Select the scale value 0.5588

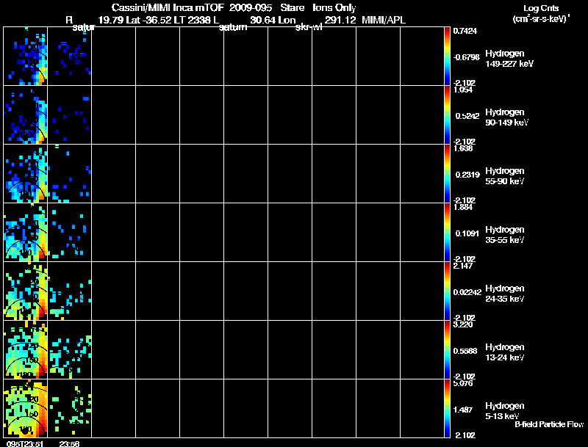[465, 351]
